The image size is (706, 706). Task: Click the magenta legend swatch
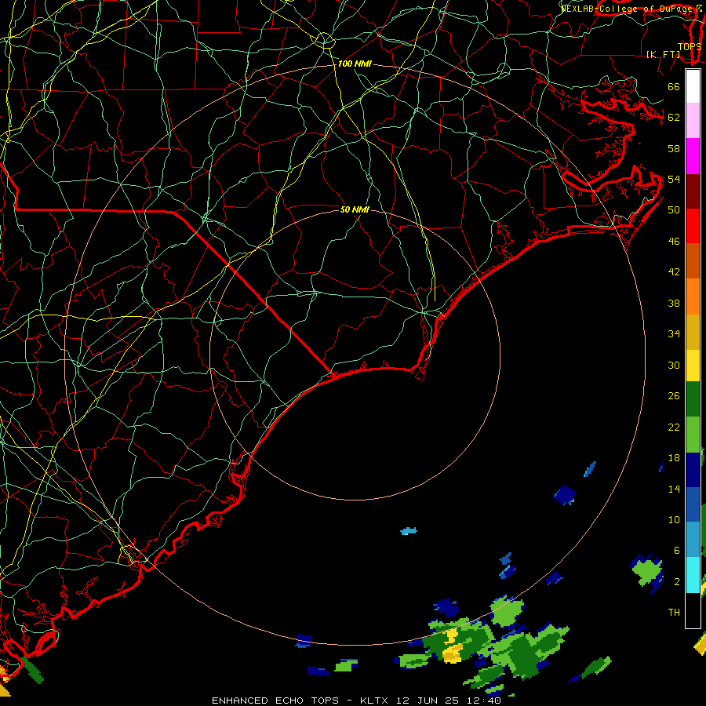click(693, 156)
